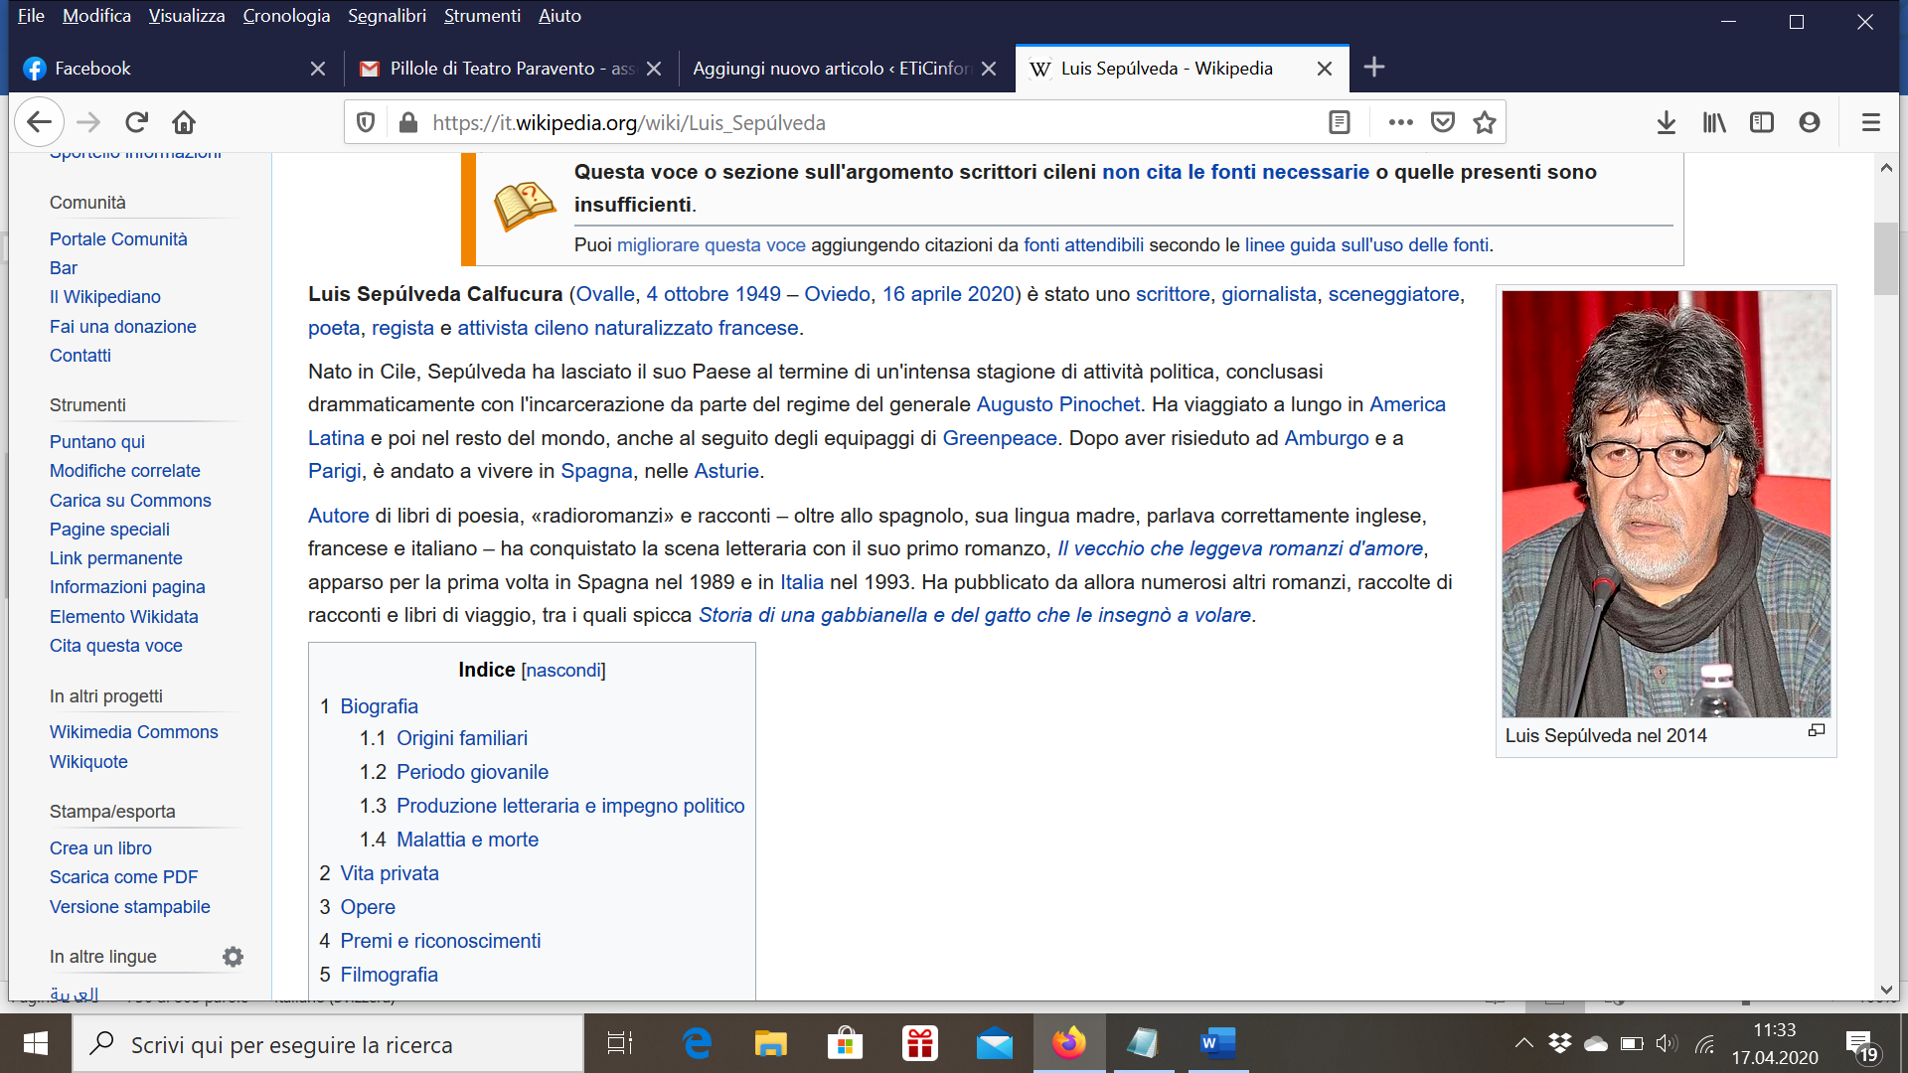
Task: Click the page vertical scrollbar thumb
Action: coord(1885,258)
